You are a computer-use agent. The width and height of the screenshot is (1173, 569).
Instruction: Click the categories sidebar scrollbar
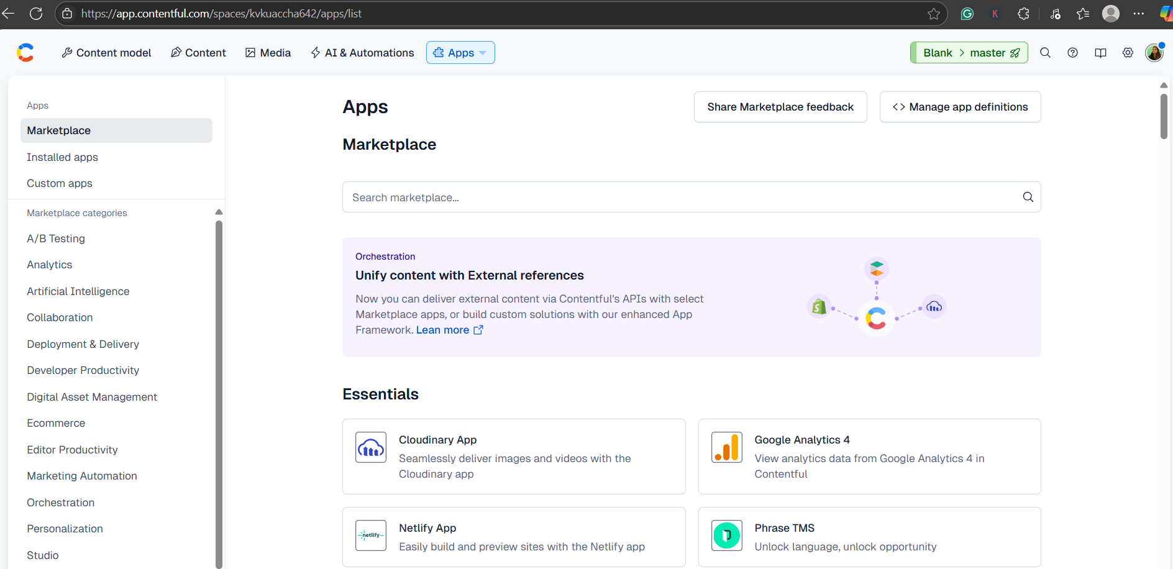point(219,394)
